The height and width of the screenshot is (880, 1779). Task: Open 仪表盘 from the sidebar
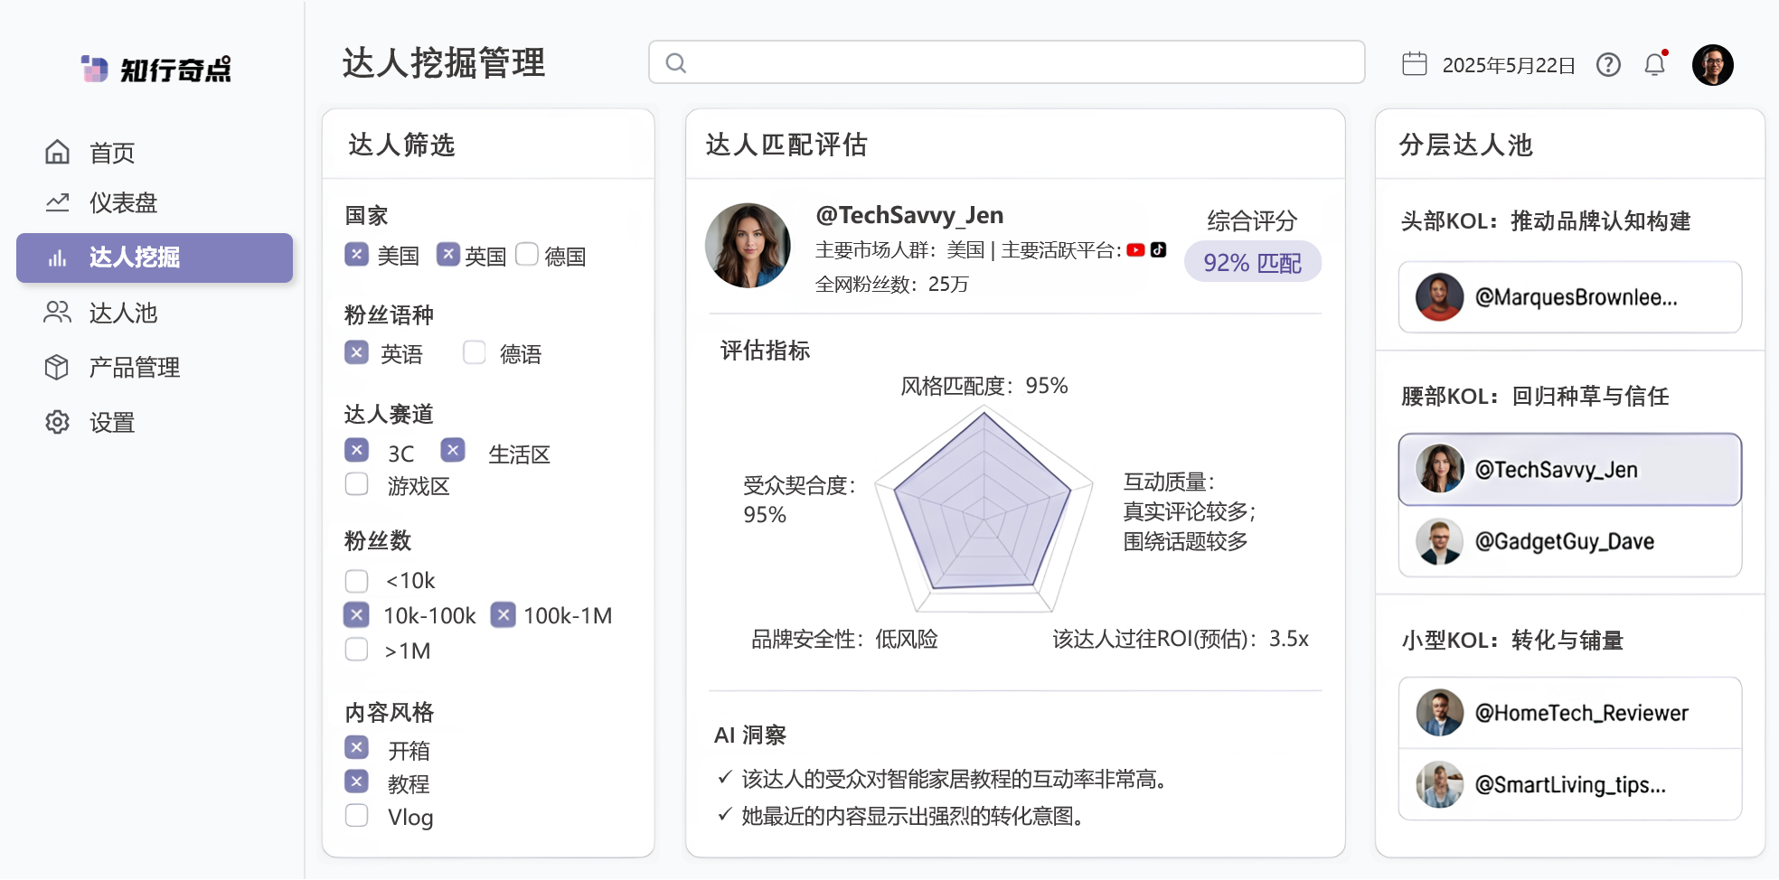123,203
